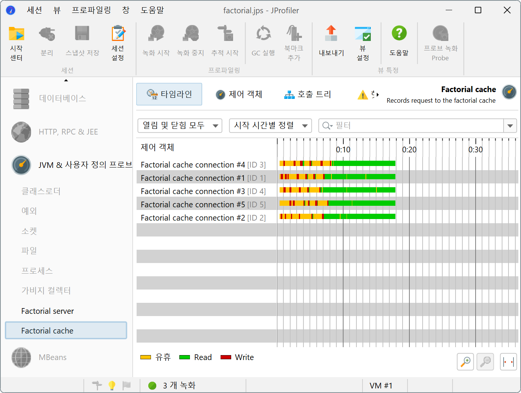
Task: Open the 열림 및 닫힘 모두 dropdown
Action: point(180,125)
